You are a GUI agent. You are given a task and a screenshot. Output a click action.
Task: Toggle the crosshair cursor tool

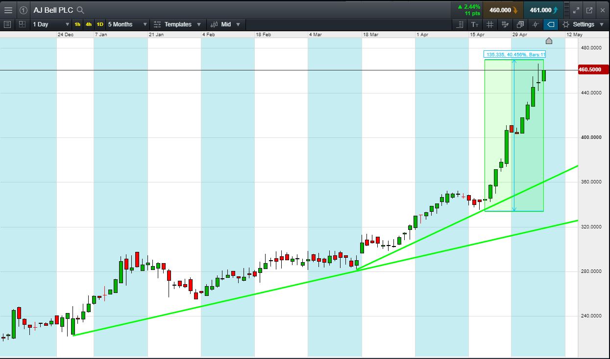(x=536, y=24)
